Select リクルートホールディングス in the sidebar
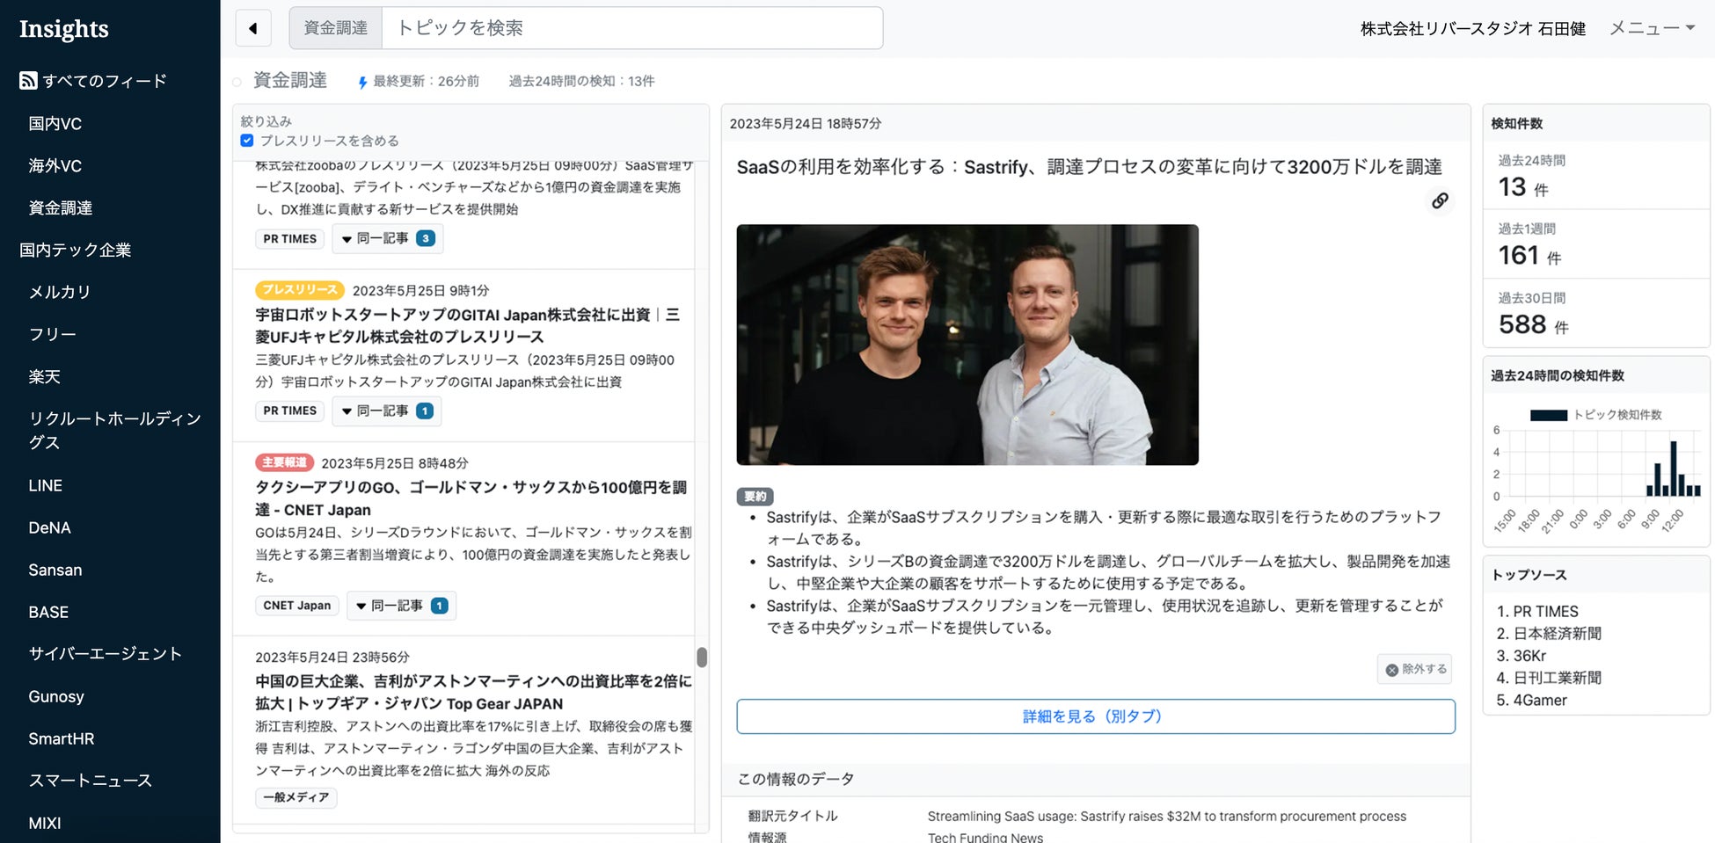1715x843 pixels. pos(115,431)
